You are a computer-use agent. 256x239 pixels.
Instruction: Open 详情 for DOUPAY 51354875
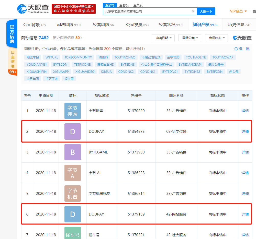245,132
